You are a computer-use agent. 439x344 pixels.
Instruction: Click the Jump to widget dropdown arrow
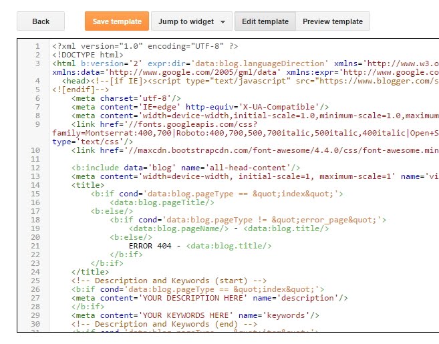(222, 22)
